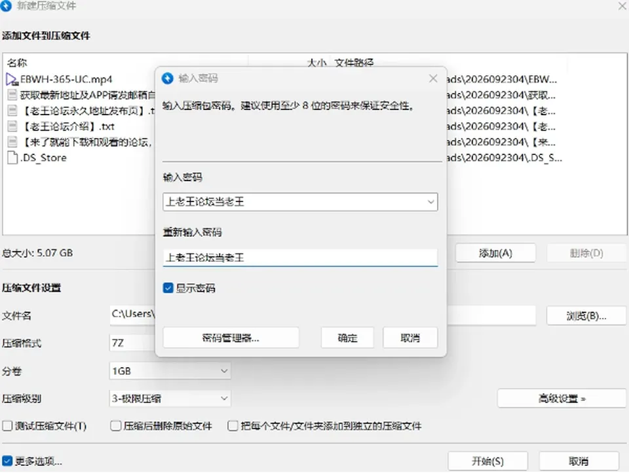Screen dimensions: 629x473
Task: Expand 高级设置 advanced settings
Action: 562,398
